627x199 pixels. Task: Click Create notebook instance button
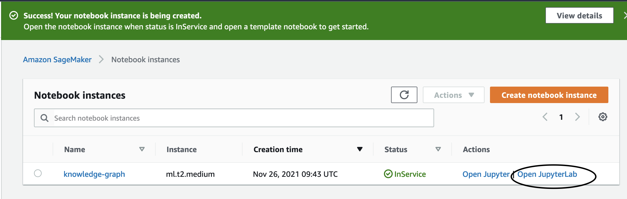click(549, 95)
